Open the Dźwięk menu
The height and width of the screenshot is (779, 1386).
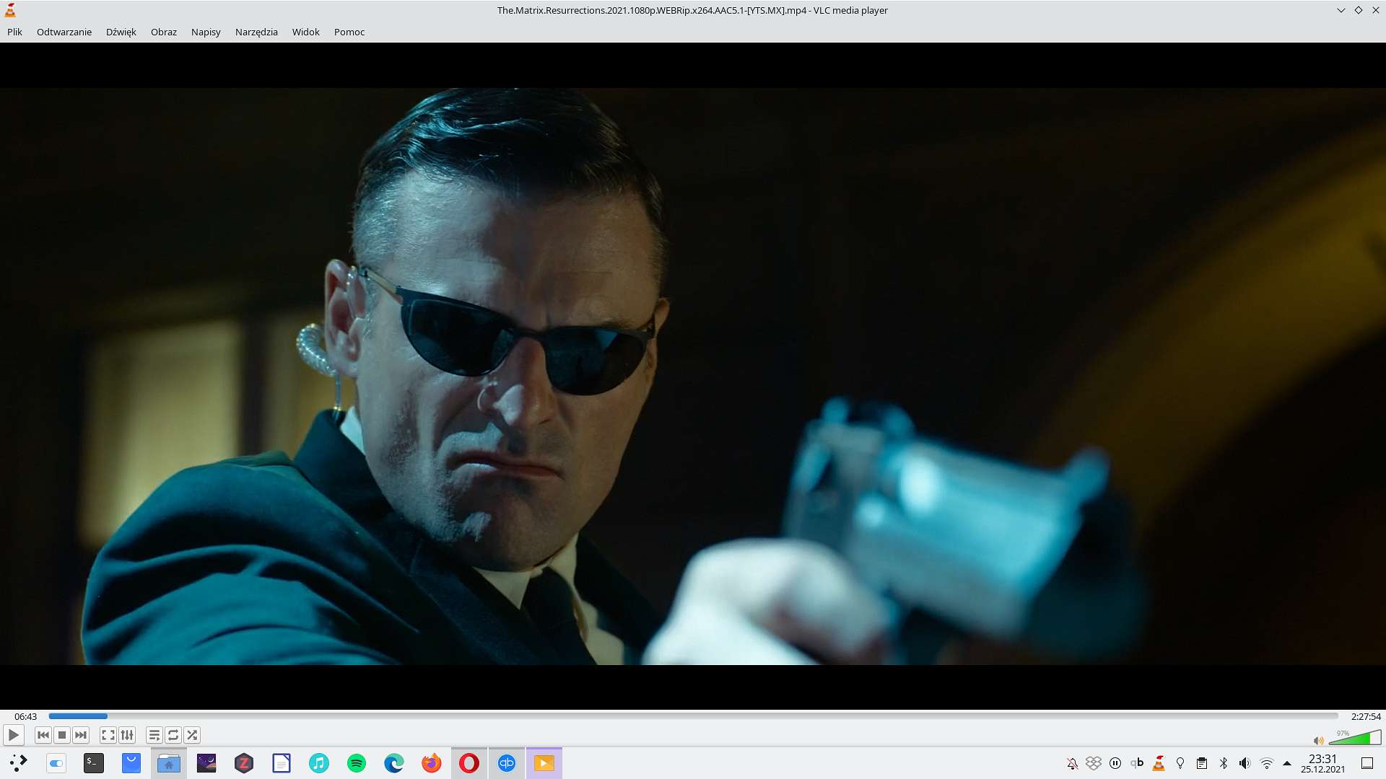click(121, 32)
